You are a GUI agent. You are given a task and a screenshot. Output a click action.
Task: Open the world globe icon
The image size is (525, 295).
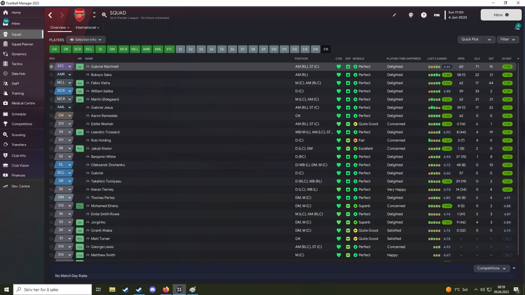(x=411, y=15)
